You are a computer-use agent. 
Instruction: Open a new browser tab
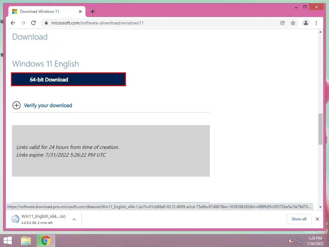93,12
